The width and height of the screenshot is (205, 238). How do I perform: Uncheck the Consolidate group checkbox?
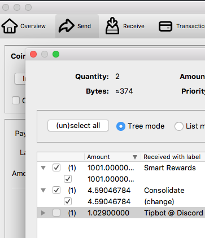(56, 190)
